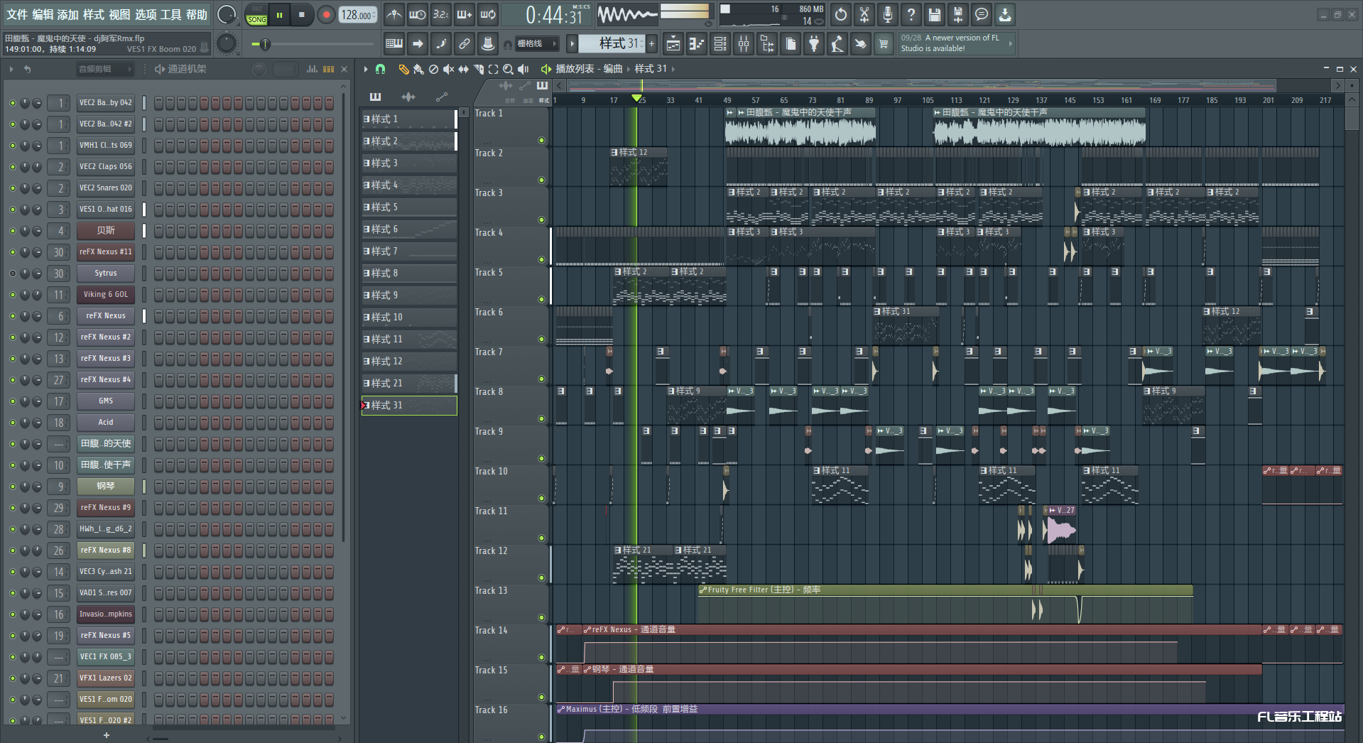Mute playlist Track 1

pyautogui.click(x=541, y=141)
